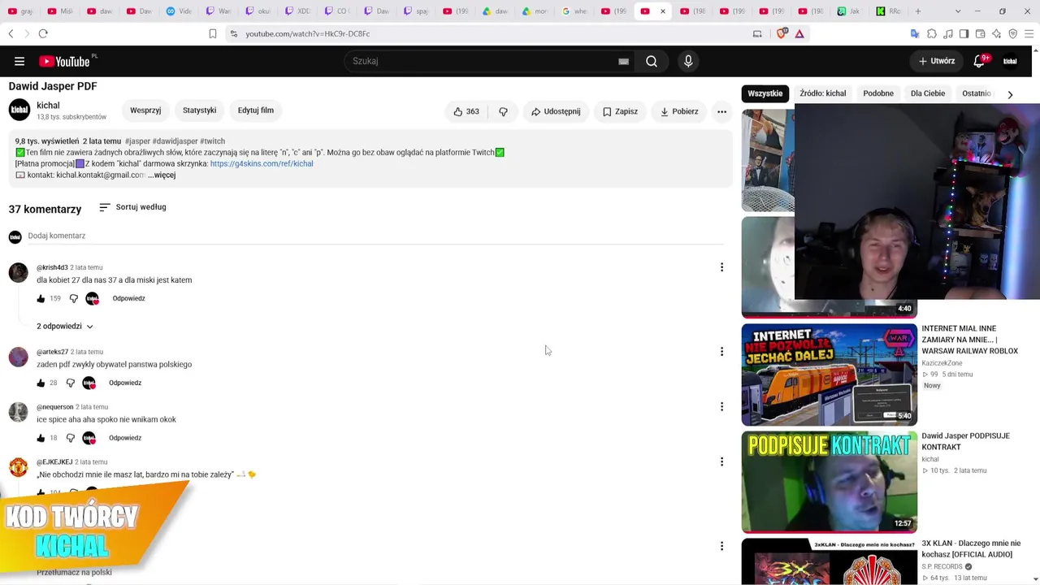Open the Utwórz create menu
The width and height of the screenshot is (1040, 585).
(x=937, y=61)
